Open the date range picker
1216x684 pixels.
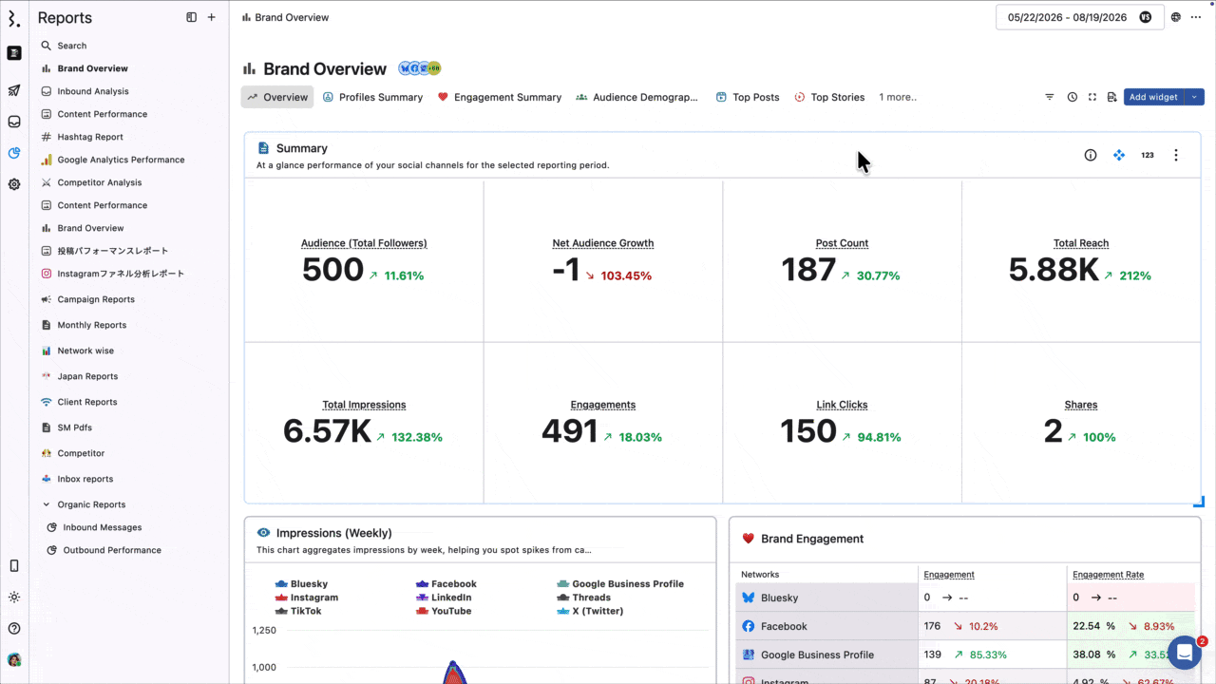(1079, 17)
